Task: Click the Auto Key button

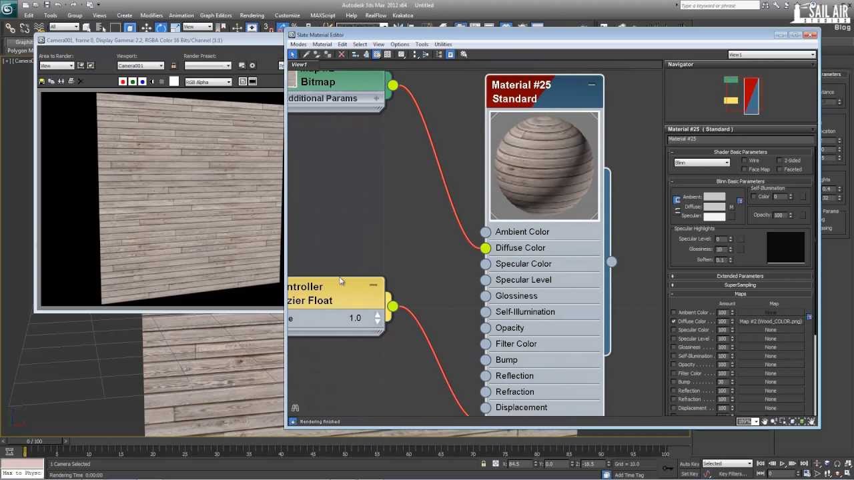Action: coord(689,464)
